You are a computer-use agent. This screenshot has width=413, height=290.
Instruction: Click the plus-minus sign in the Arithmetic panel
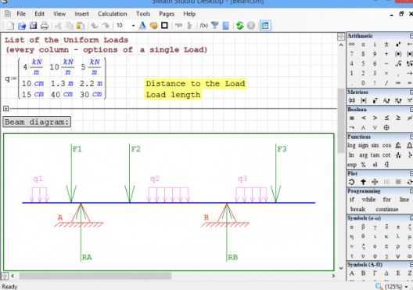(386, 45)
